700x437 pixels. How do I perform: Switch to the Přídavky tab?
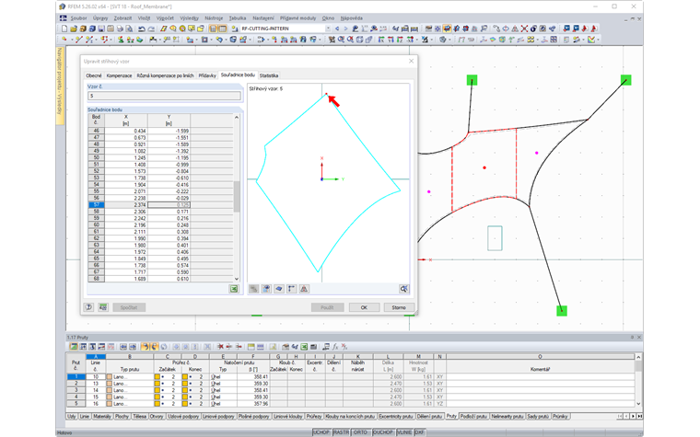[207, 75]
